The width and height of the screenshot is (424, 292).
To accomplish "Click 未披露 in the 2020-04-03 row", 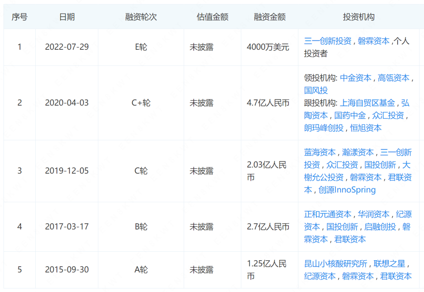I will 201,103.
